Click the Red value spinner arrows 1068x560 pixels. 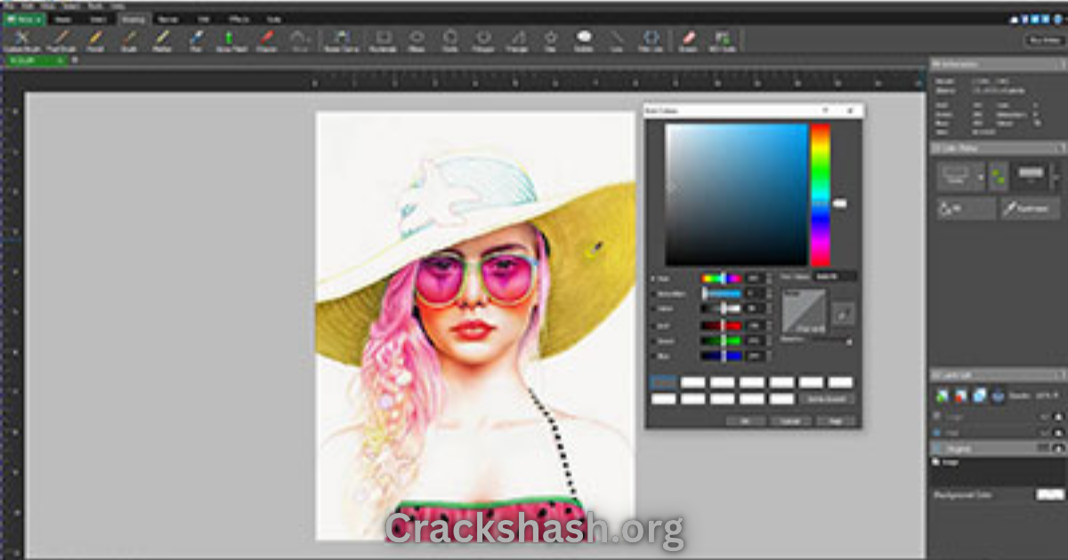[769, 325]
